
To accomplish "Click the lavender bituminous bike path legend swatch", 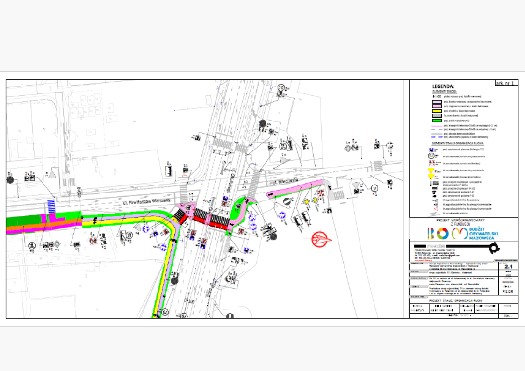I will [437, 102].
